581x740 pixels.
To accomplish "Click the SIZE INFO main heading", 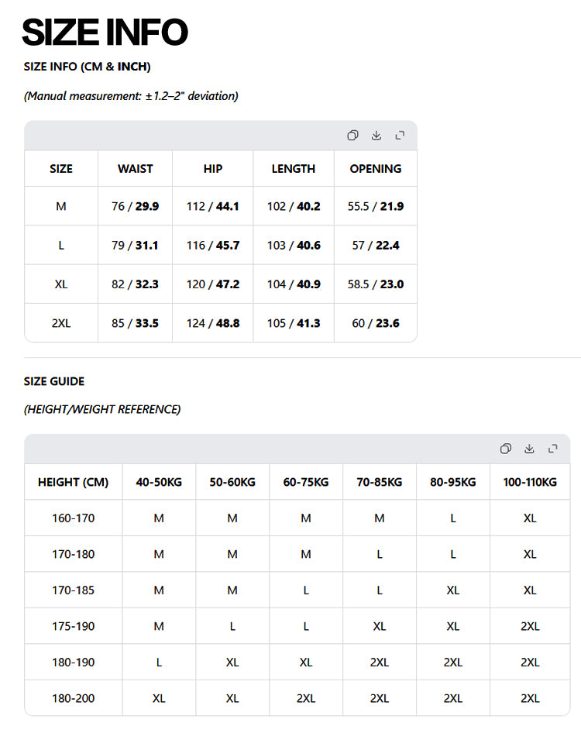I will pyautogui.click(x=105, y=32).
